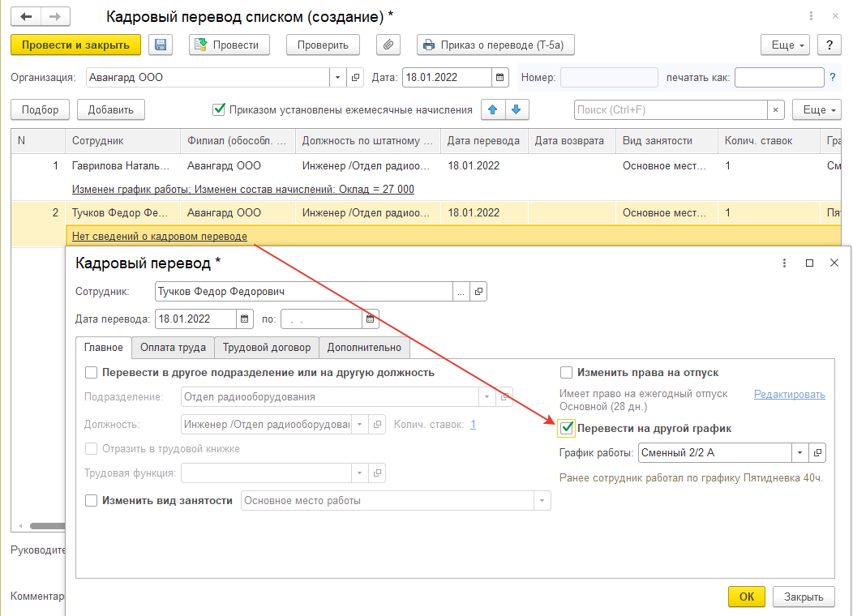Select the Гаврилова Наталь... employee row cell
853x616 pixels.
click(x=121, y=166)
